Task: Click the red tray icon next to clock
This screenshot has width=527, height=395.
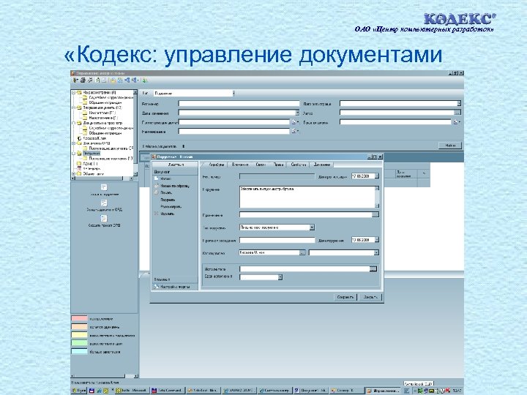Action: coord(448,391)
